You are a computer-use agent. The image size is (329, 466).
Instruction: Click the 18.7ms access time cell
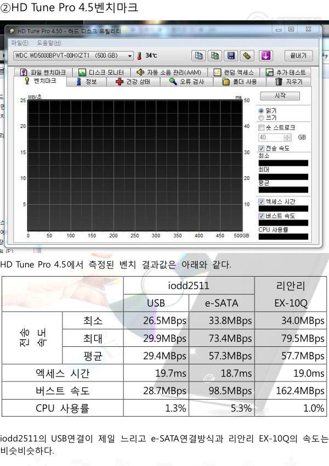222,373
